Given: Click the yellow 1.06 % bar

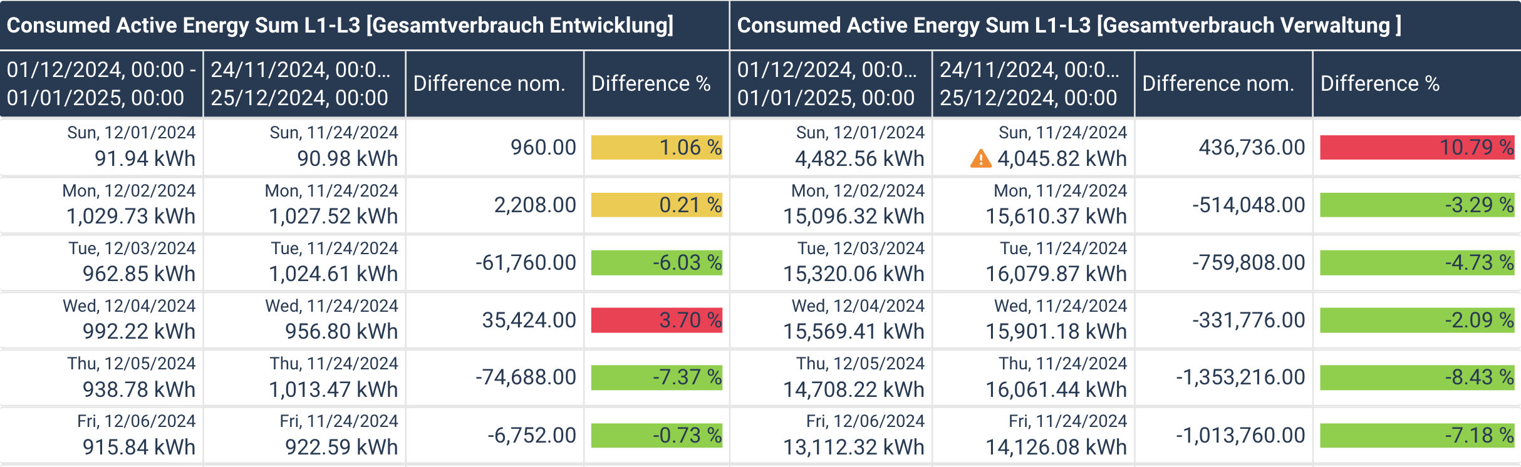Looking at the screenshot, I should pyautogui.click(x=657, y=147).
